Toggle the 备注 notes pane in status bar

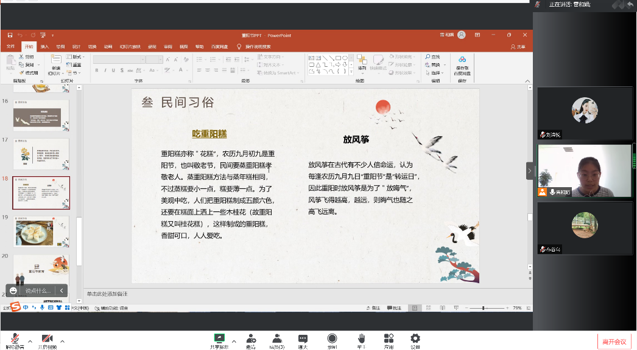point(373,308)
